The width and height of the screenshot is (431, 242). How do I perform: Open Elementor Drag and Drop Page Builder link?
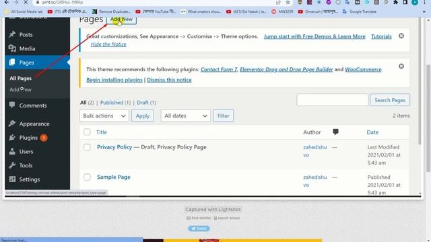point(286,69)
